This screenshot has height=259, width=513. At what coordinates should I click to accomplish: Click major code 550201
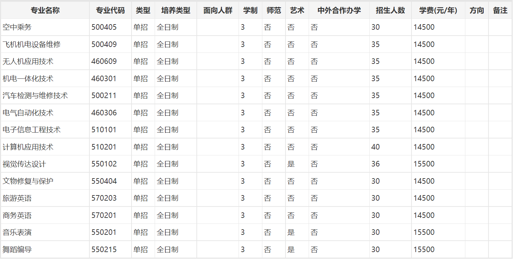(104, 232)
